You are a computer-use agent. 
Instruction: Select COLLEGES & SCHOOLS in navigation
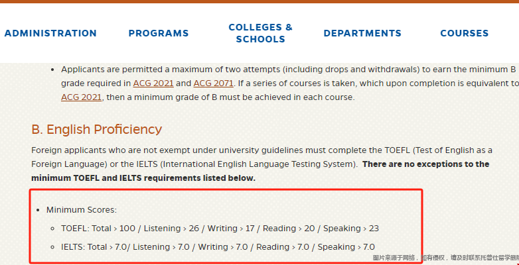[260, 33]
